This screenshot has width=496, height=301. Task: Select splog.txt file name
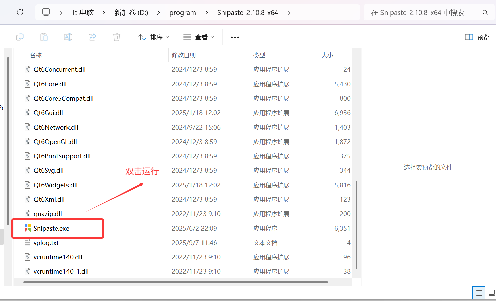pos(46,243)
